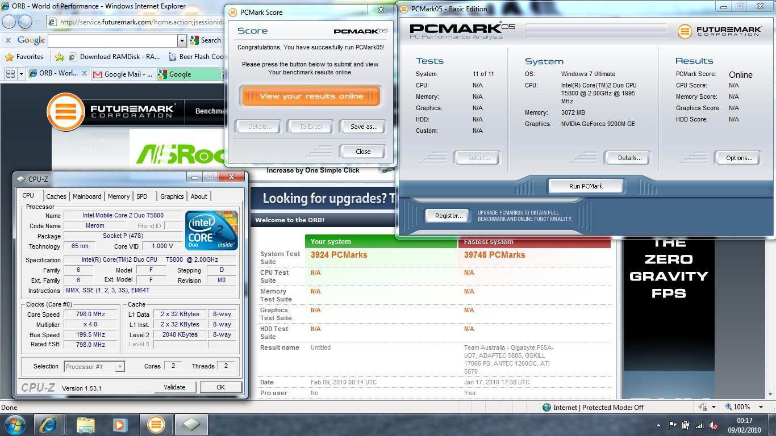Click the orange PCMark05 taskbar icon
Image resolution: width=776 pixels, height=436 pixels.
156,425
